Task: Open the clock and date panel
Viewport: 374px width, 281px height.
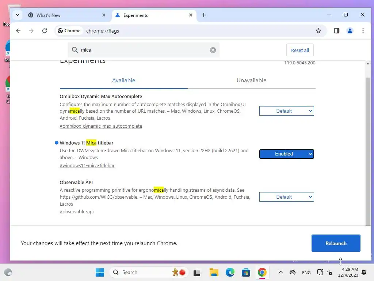Action: [x=348, y=272]
